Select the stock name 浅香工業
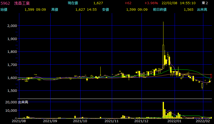The height and width of the screenshot is (124, 214). pyautogui.click(x=22, y=3)
